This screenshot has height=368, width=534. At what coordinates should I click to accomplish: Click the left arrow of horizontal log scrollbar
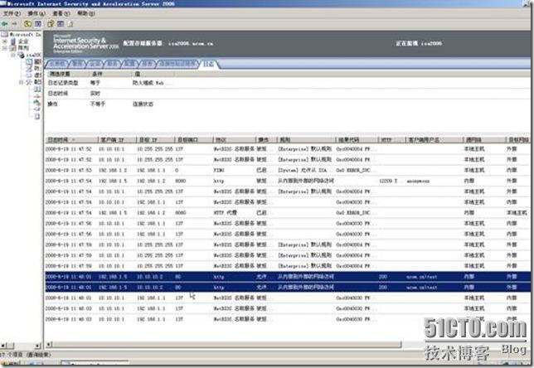coord(49,345)
